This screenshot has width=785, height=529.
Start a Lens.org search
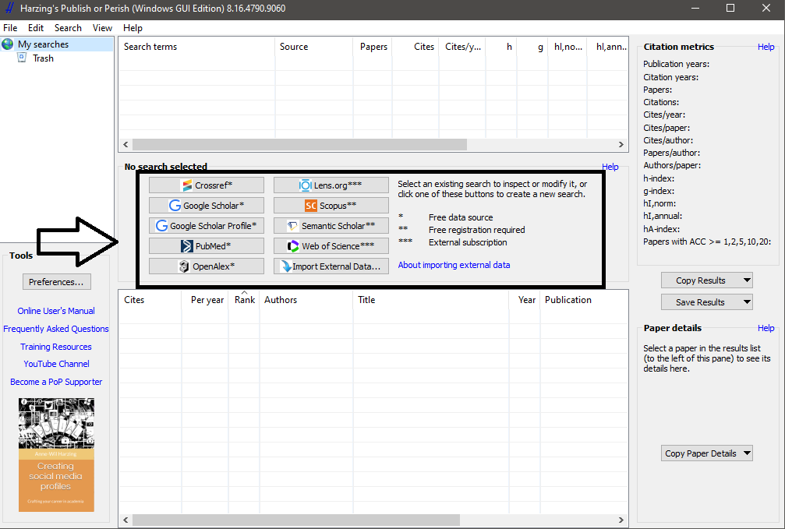(x=331, y=185)
